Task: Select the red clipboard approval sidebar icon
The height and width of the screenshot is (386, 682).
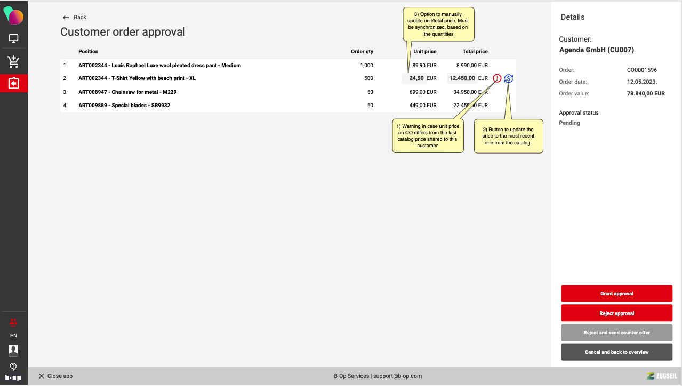Action: [14, 84]
